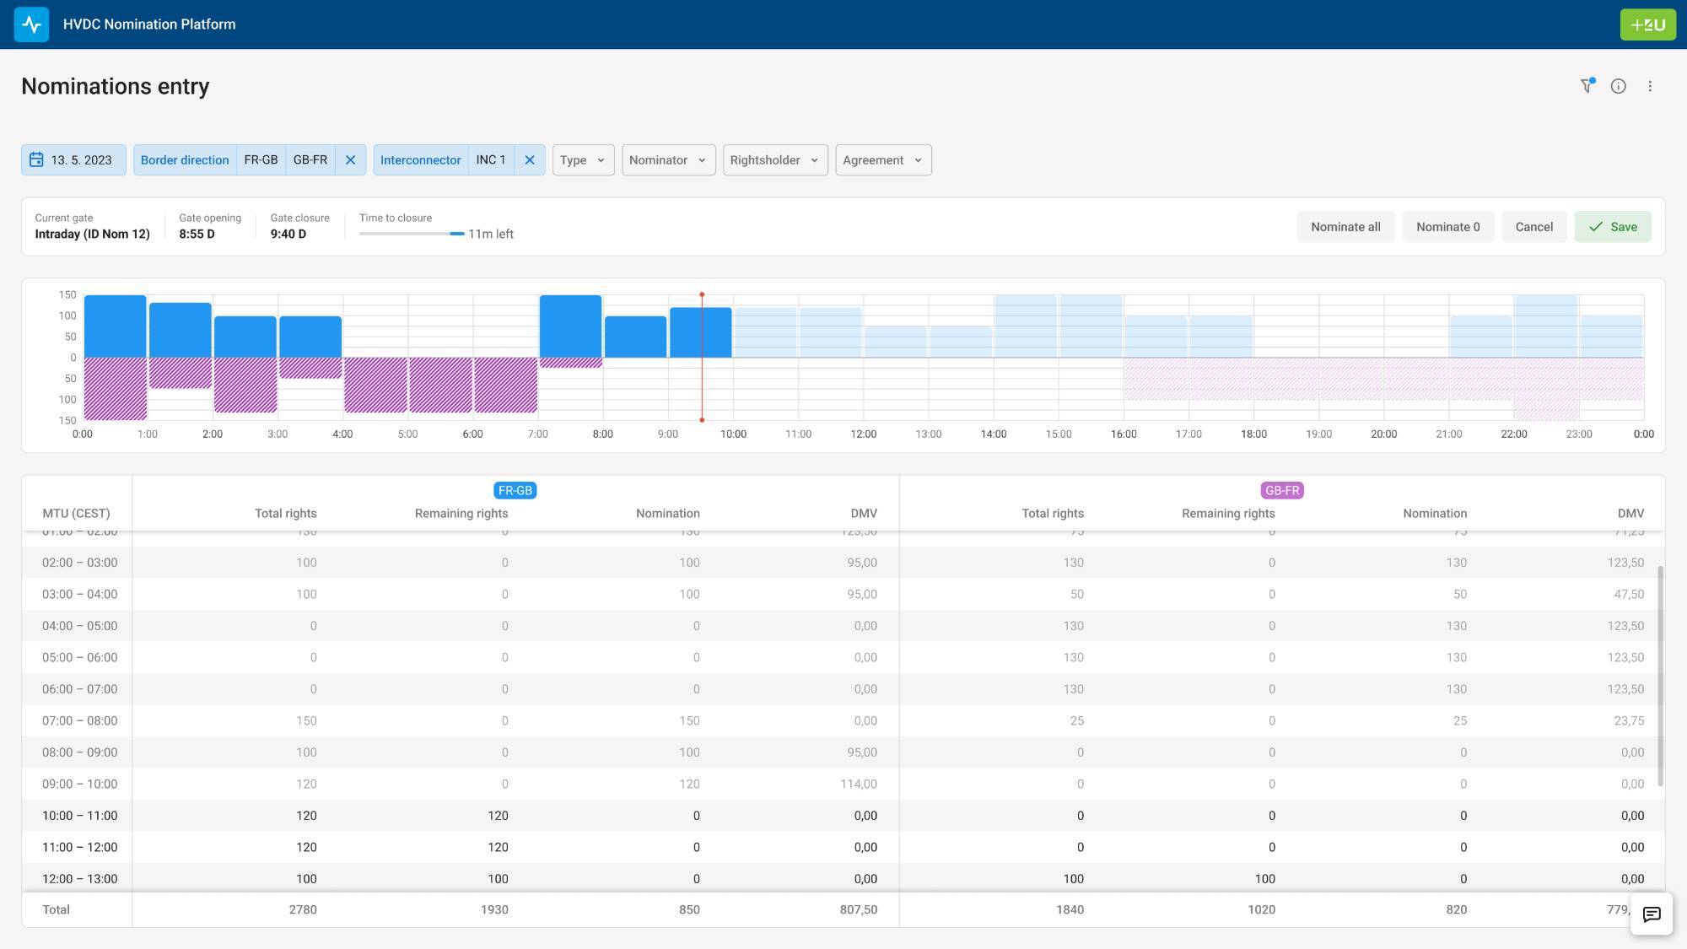The image size is (1687, 949).
Task: Open the Agreement dropdown
Action: click(x=883, y=160)
